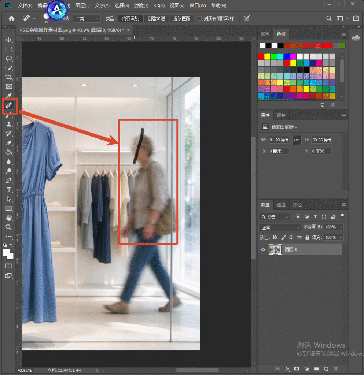The width and height of the screenshot is (364, 375).
Task: Enable the 对所有图层取样 checkbox
Action: tap(200, 18)
